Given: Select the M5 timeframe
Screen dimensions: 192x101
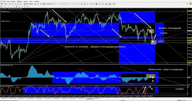Looking at the screenshot, I should (59, 4).
